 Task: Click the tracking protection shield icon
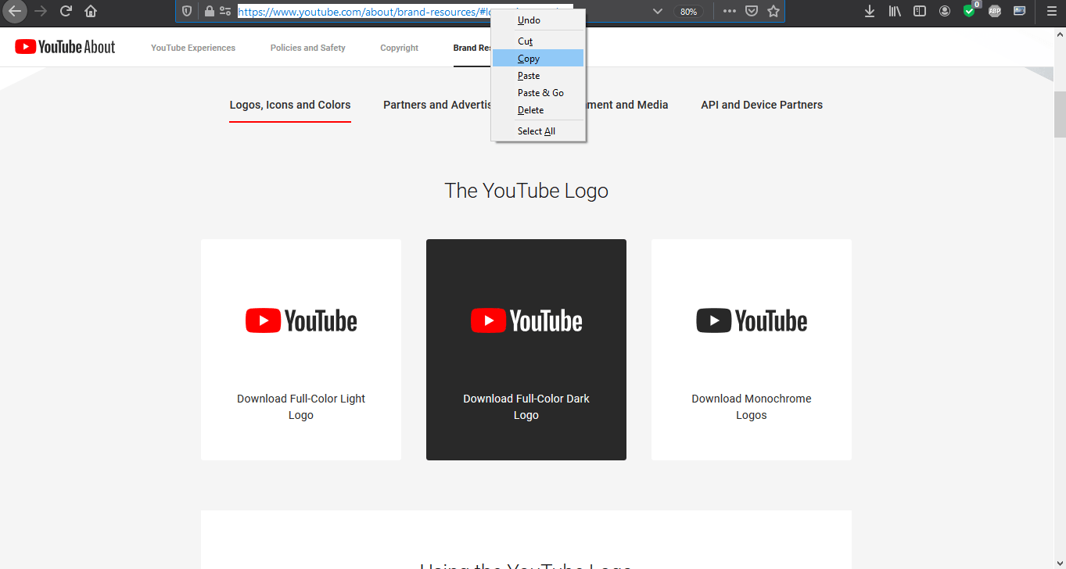[187, 11]
